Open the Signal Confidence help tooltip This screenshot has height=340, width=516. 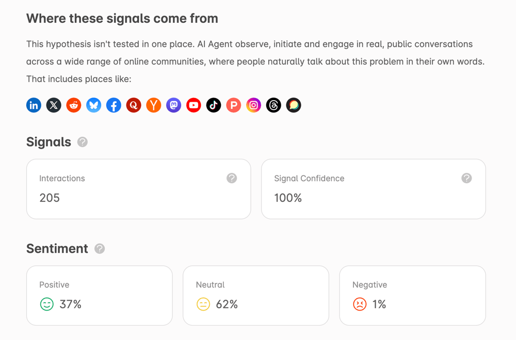466,178
